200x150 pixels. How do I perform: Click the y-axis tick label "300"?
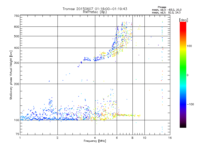pyautogui.click(x=16, y=63)
